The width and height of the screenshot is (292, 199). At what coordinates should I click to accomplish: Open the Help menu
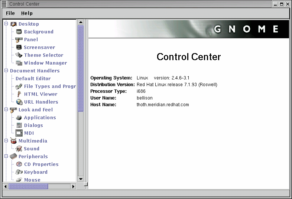coord(27,13)
